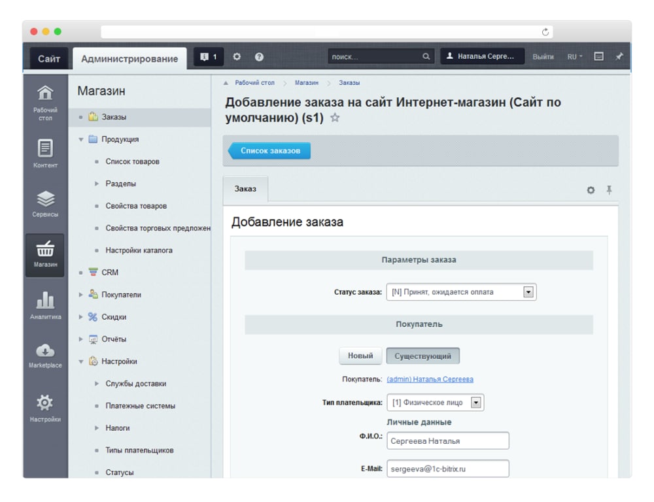Switch to the Сайт tab
The height and width of the screenshot is (502, 654).
click(48, 58)
